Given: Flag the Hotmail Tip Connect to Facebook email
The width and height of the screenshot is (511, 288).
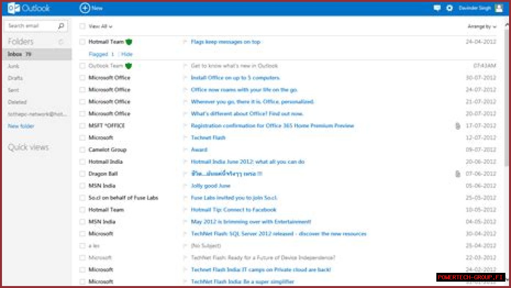Looking at the screenshot, I should pyautogui.click(x=185, y=210).
